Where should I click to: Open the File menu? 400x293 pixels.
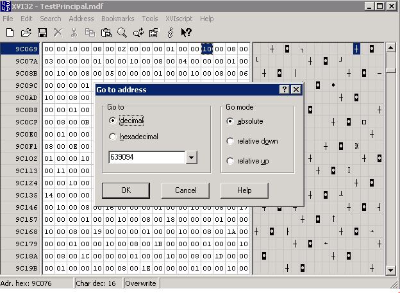pos(8,19)
